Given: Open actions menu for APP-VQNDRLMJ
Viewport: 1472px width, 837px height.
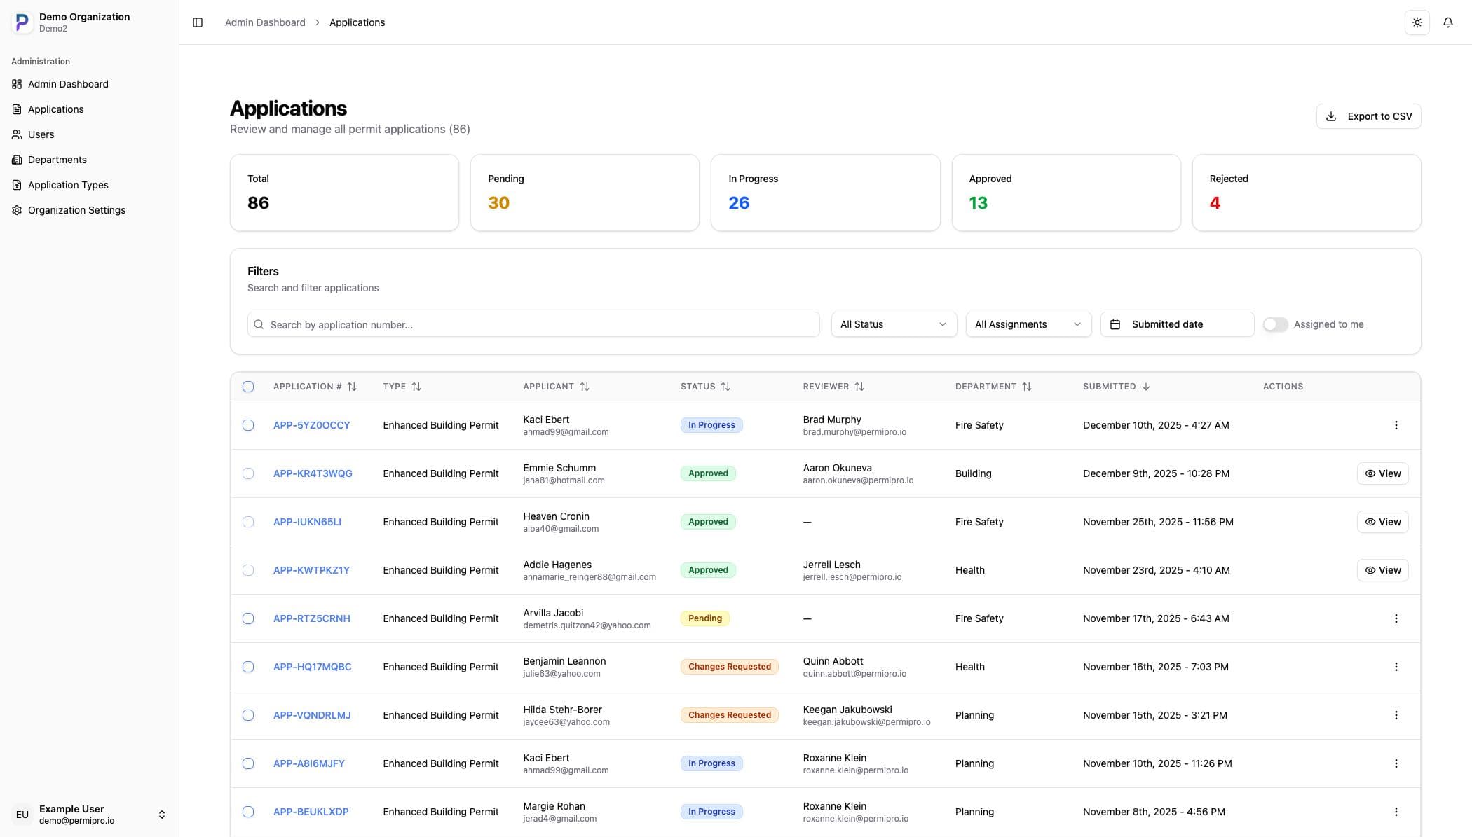Looking at the screenshot, I should click(x=1396, y=715).
